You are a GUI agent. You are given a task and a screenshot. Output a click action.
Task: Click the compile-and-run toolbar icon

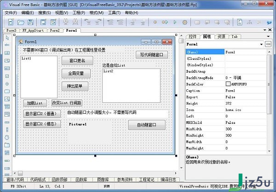165,22
